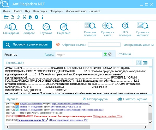The height and width of the screenshot is (130, 156).
Task: Open the Правка menu
Action: (x=17, y=11)
